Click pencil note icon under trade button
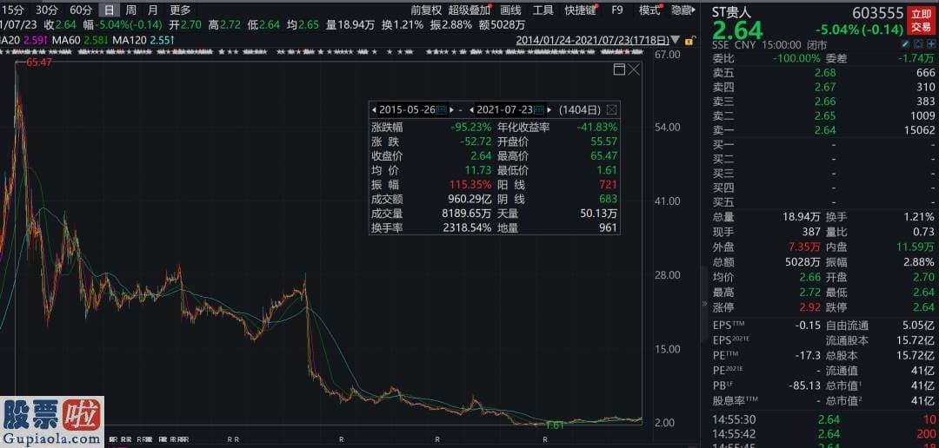 [x=907, y=44]
